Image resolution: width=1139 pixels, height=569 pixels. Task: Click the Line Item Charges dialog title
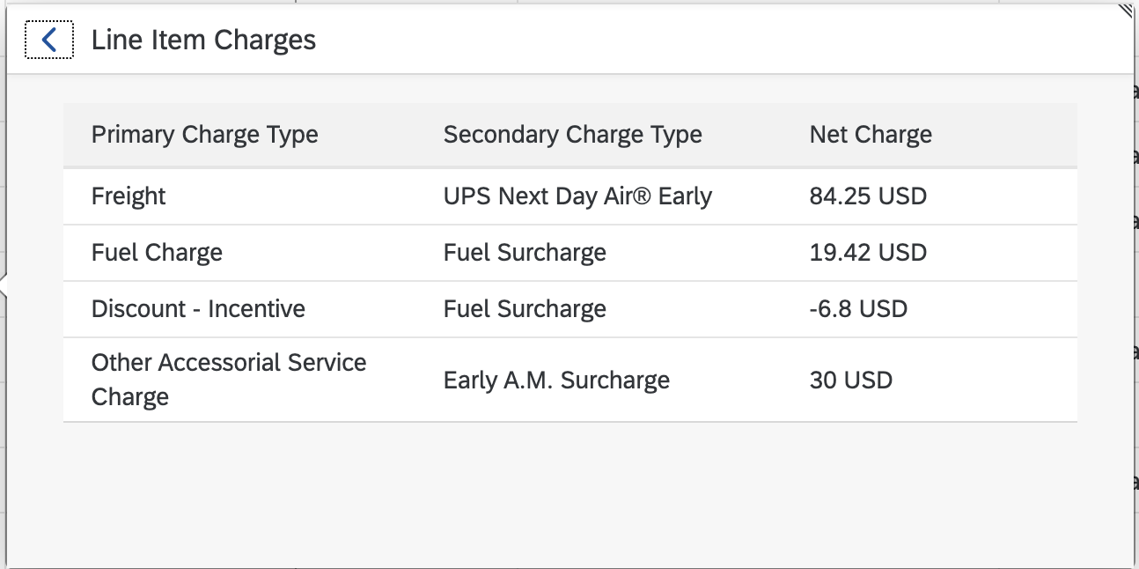203,39
